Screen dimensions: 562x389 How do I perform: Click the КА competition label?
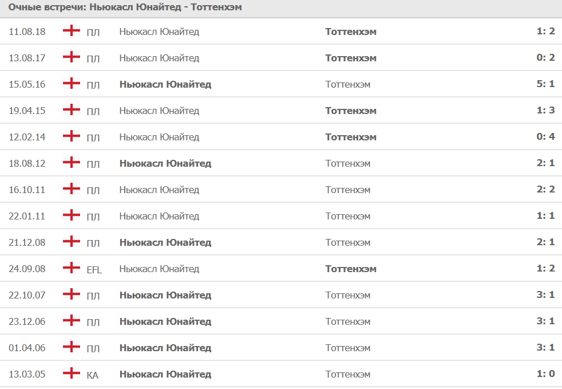[x=92, y=375]
